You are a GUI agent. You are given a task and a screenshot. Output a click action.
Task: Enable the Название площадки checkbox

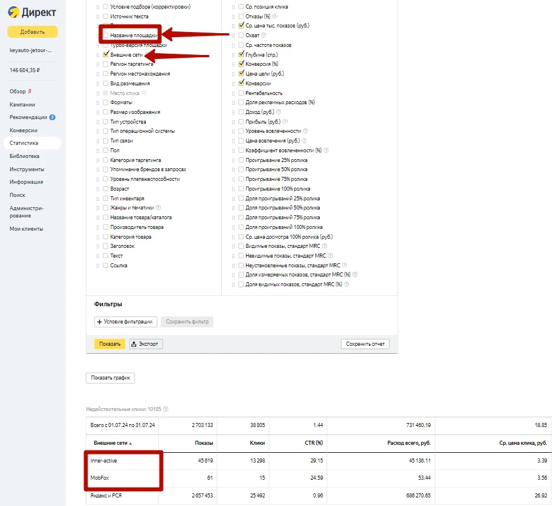tap(105, 35)
